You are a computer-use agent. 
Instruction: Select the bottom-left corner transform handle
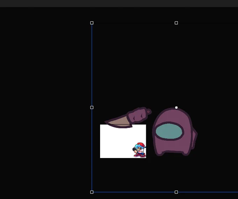92,192
